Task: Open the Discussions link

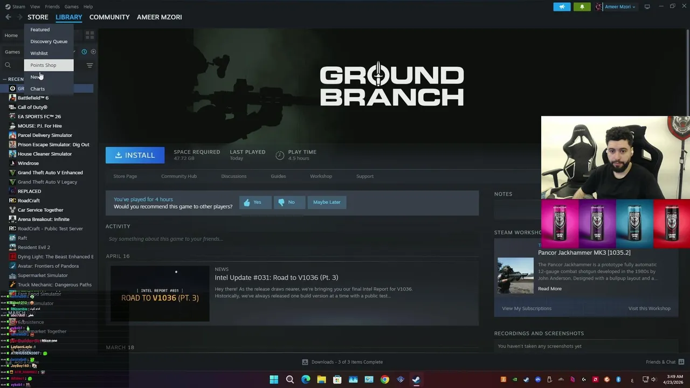Action: tap(233, 176)
